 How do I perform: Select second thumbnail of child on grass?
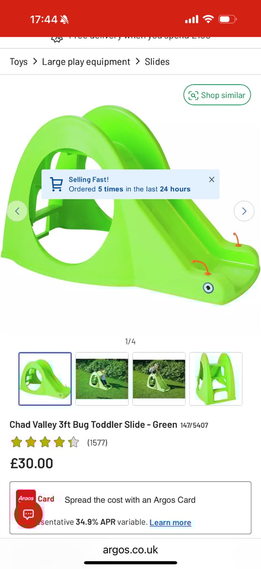click(102, 379)
